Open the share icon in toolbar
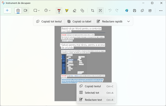This screenshot has height=106, width=166. 150,10
